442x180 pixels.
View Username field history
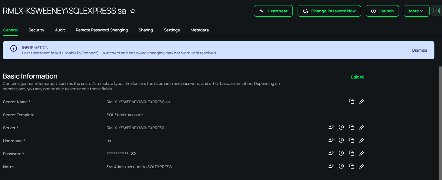click(341, 140)
